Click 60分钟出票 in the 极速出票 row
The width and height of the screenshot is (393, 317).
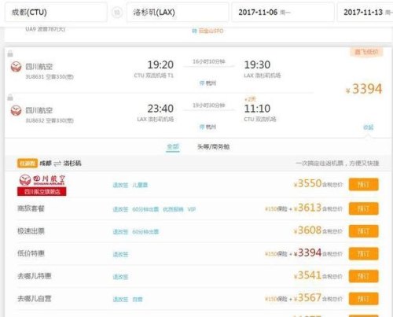point(145,232)
